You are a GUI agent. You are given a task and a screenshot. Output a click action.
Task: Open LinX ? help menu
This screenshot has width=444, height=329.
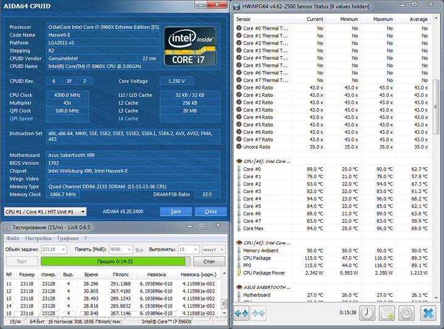tap(86, 238)
